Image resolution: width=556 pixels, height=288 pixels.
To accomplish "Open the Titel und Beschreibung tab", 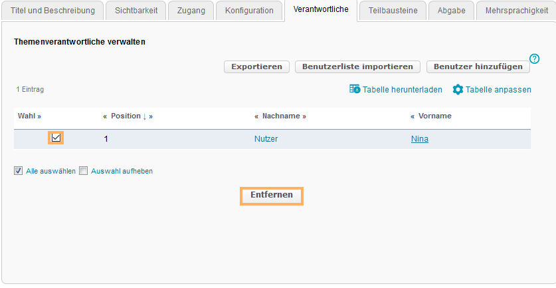I will point(53,10).
